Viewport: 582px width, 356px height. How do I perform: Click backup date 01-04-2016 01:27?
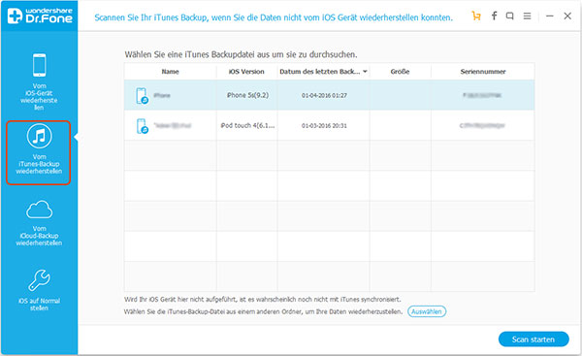pyautogui.click(x=324, y=95)
